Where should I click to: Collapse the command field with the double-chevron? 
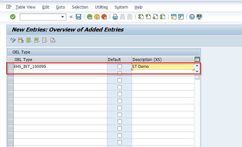coord(71,17)
